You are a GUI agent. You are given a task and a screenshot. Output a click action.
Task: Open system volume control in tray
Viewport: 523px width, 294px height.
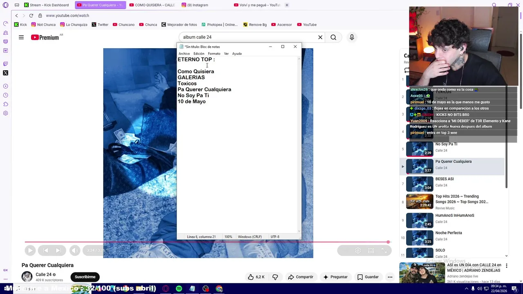coord(481,289)
